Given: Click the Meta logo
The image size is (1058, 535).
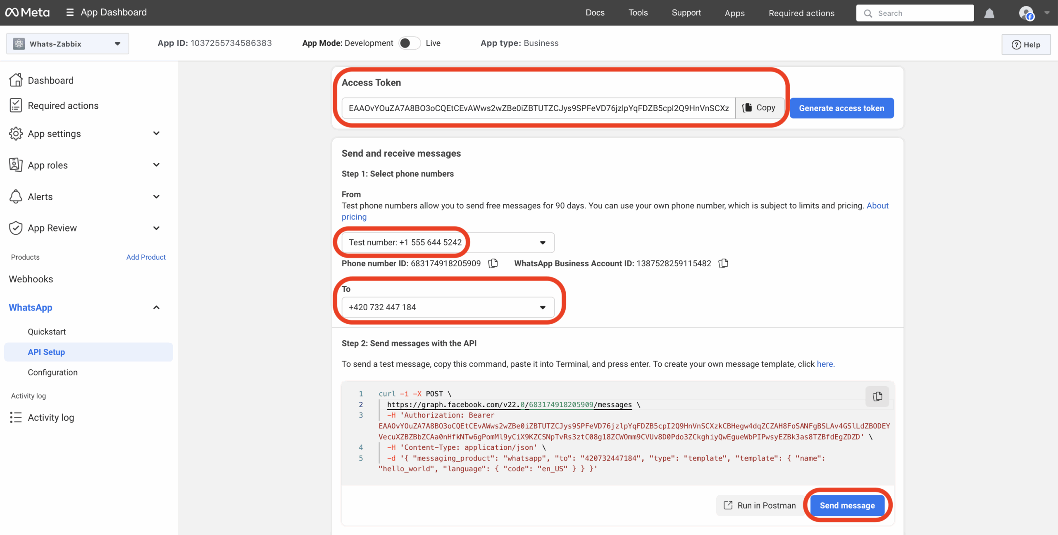Looking at the screenshot, I should click(x=27, y=12).
